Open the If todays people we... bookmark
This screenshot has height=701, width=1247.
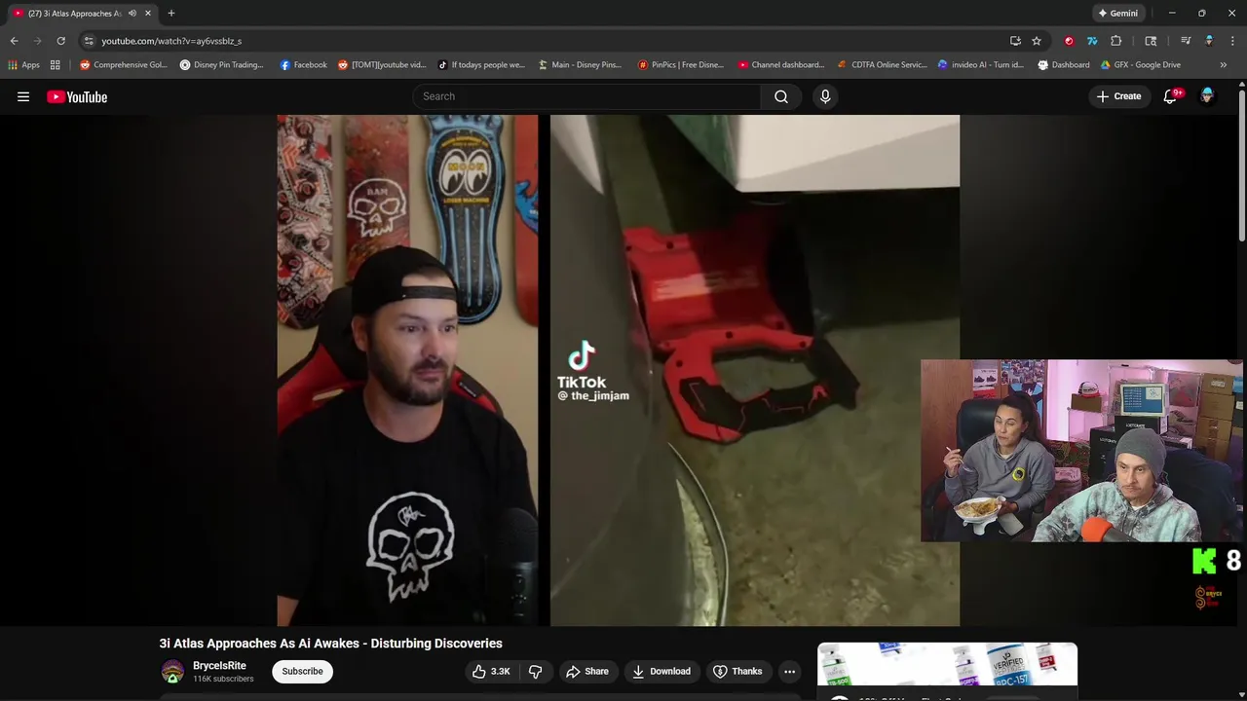click(481, 65)
